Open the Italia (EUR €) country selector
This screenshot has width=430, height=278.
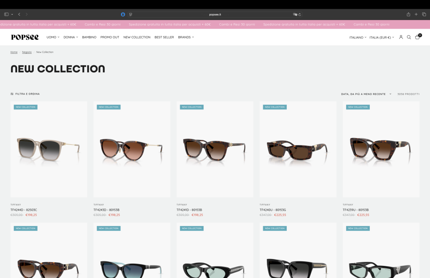pos(381,37)
